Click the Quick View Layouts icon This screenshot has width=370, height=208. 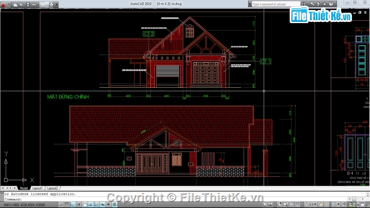(271, 205)
